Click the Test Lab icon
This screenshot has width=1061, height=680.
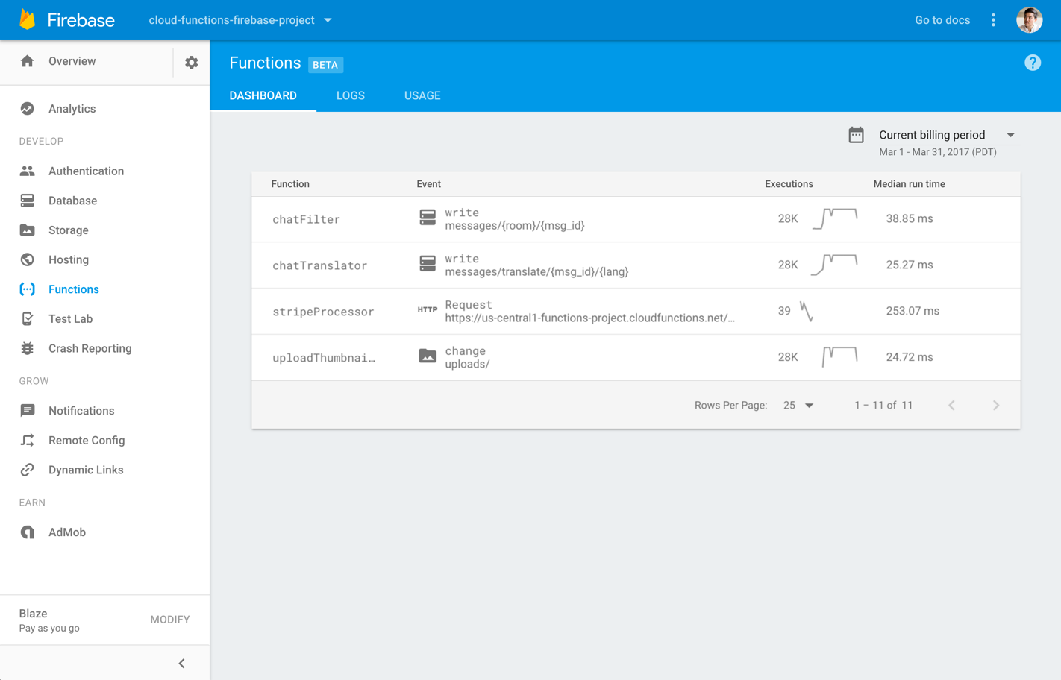click(x=28, y=319)
